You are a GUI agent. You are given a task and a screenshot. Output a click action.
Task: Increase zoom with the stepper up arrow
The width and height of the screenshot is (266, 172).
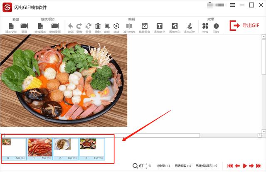[x=146, y=164]
